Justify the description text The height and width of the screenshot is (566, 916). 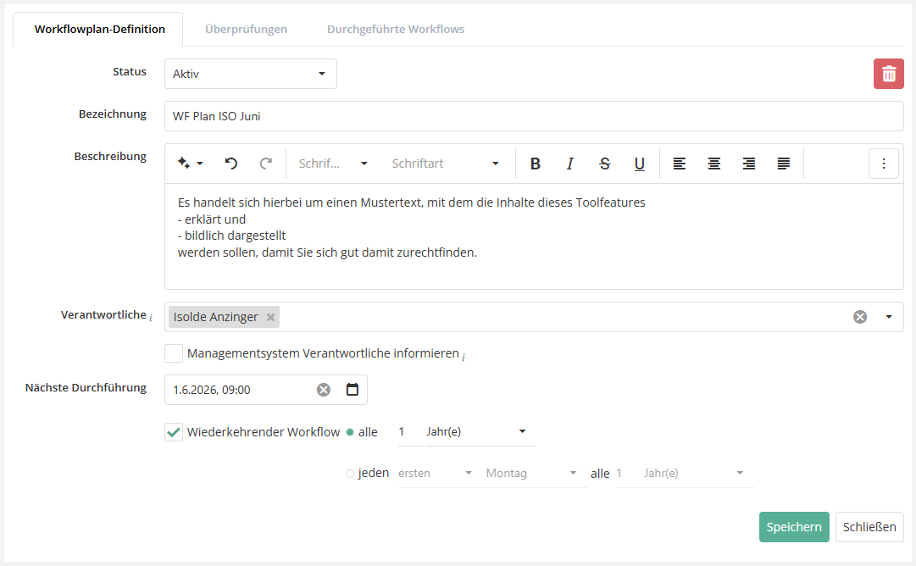(x=783, y=164)
